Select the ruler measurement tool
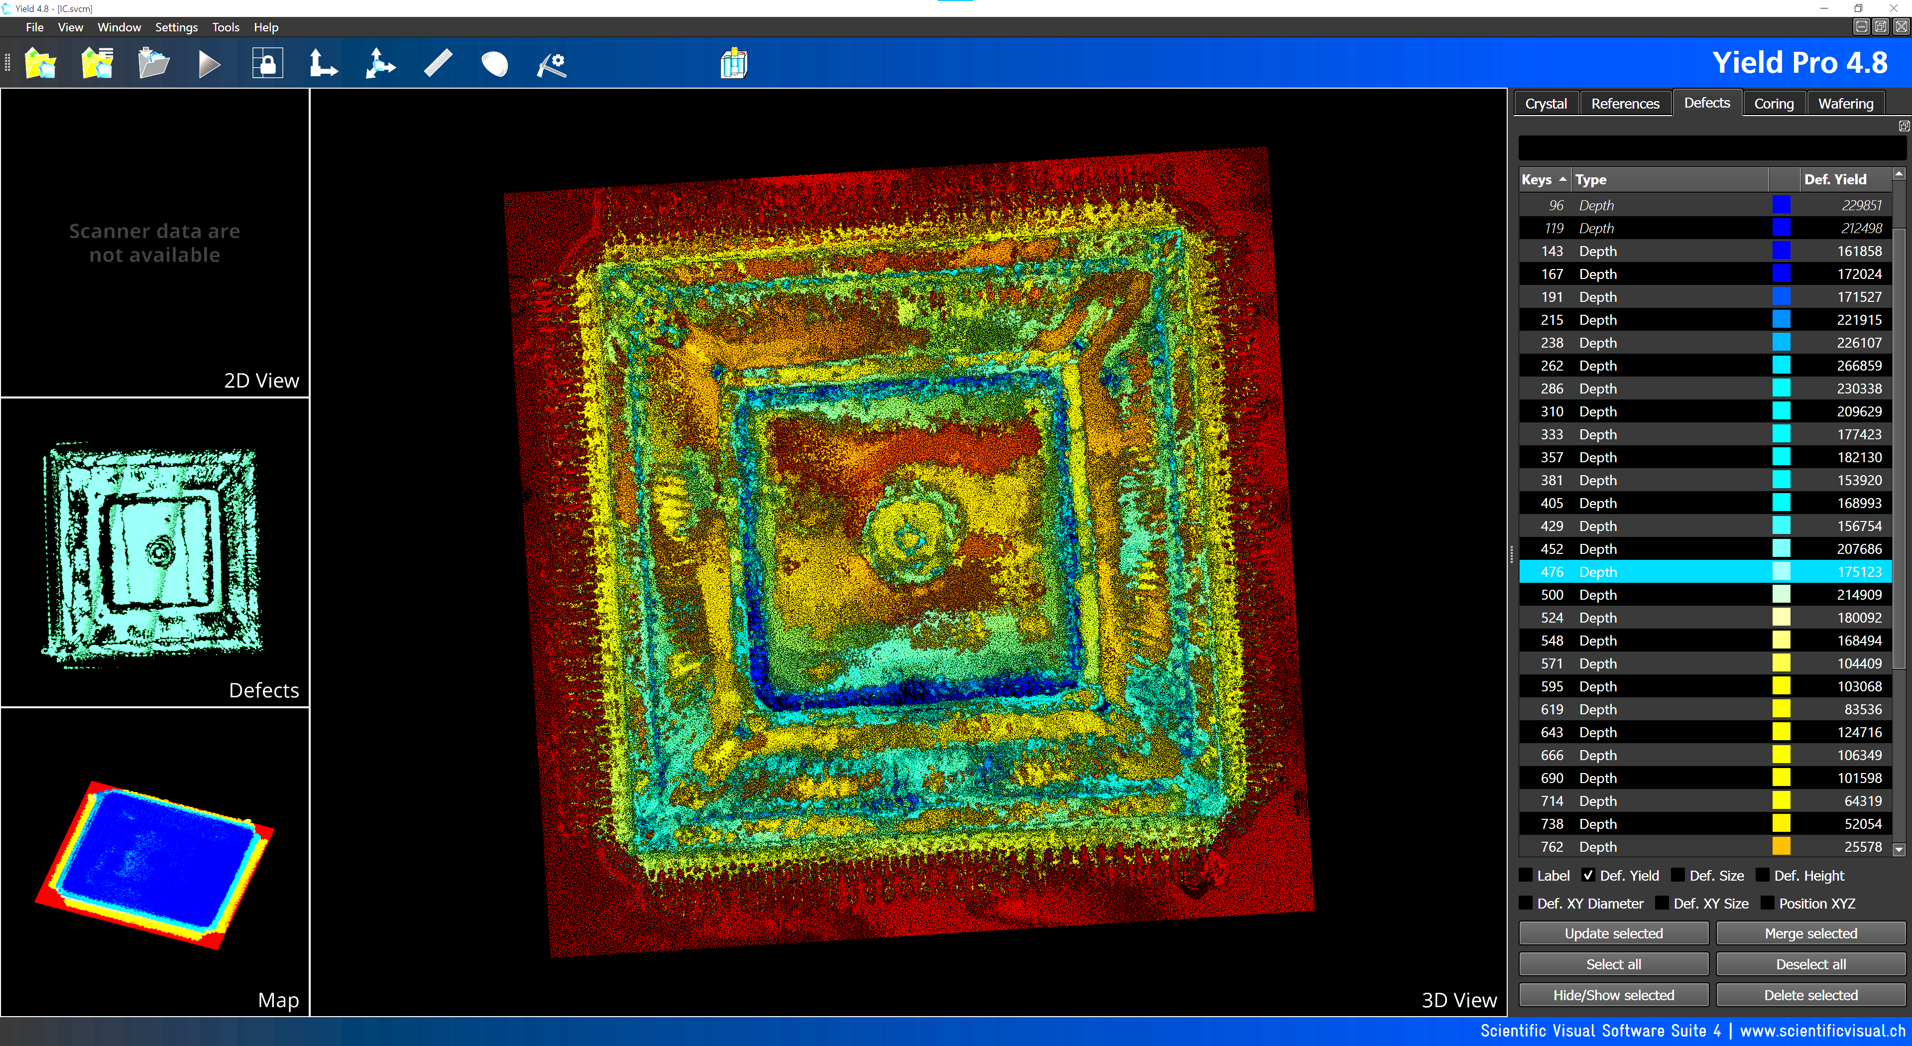1912x1046 pixels. pyautogui.click(x=438, y=64)
